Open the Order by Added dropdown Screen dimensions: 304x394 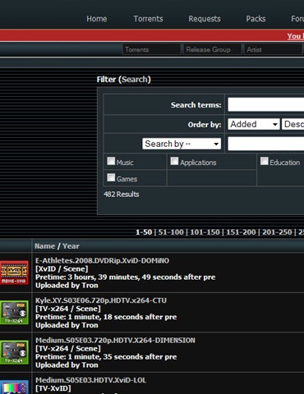(x=254, y=124)
